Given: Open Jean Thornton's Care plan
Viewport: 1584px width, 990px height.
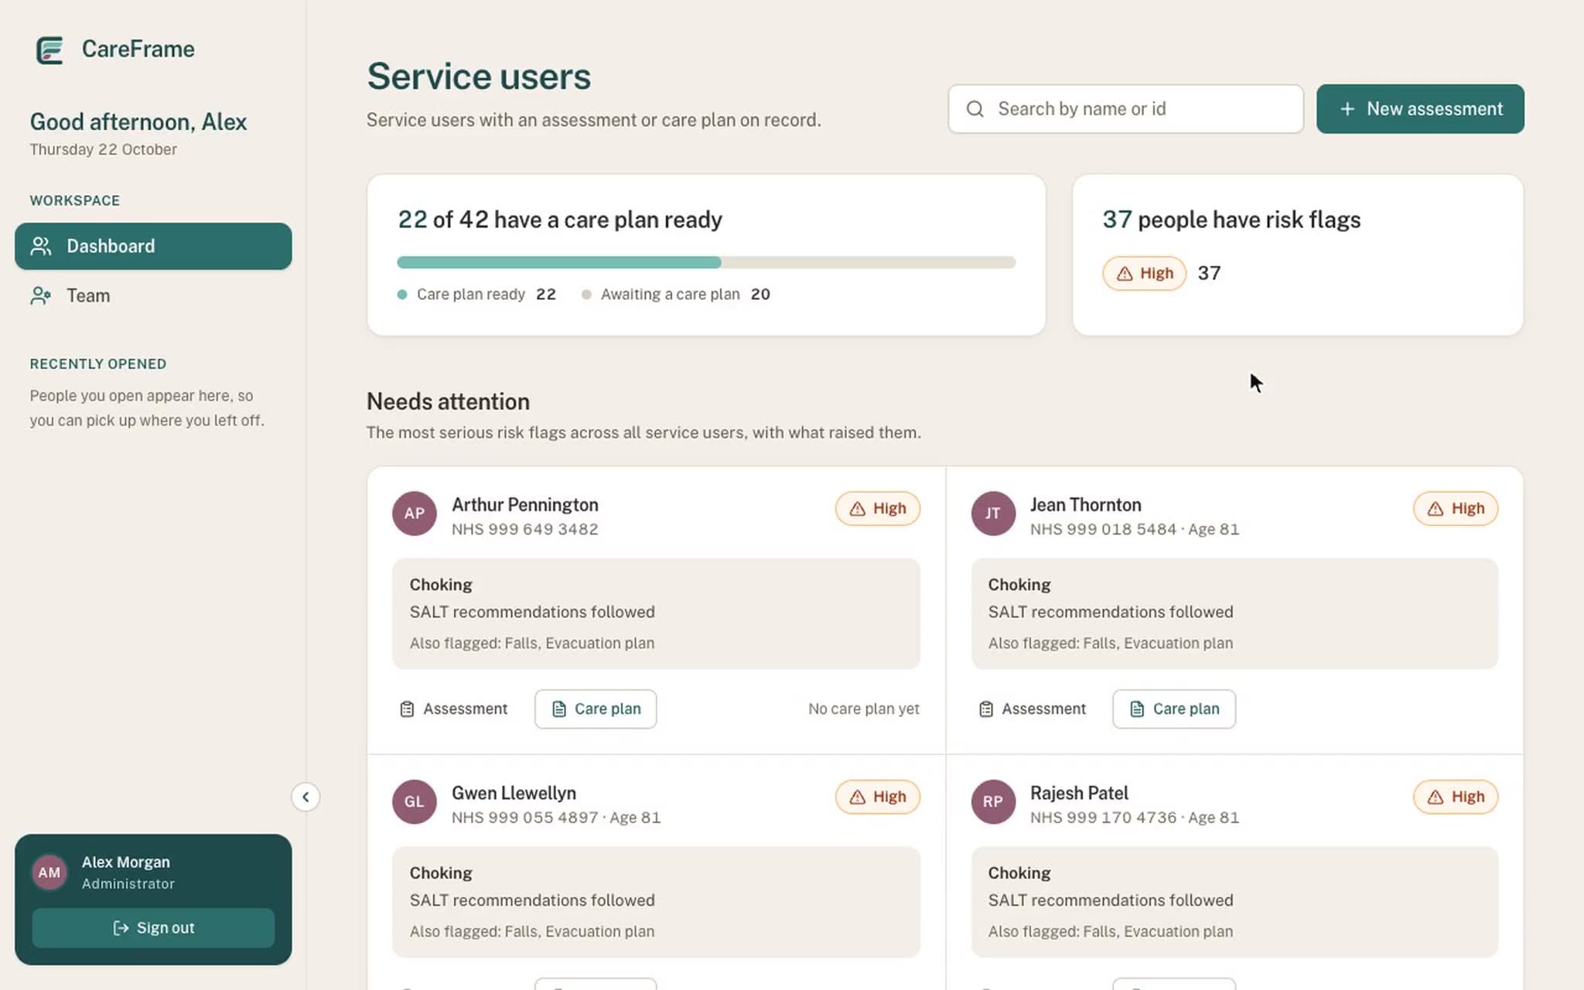Looking at the screenshot, I should point(1174,708).
